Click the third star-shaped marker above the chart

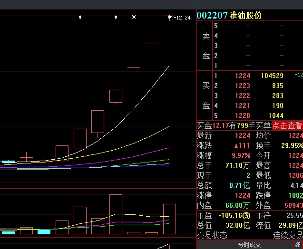[134, 17]
